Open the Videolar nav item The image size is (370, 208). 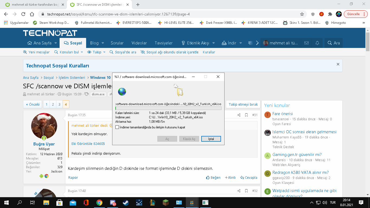click(x=139, y=43)
